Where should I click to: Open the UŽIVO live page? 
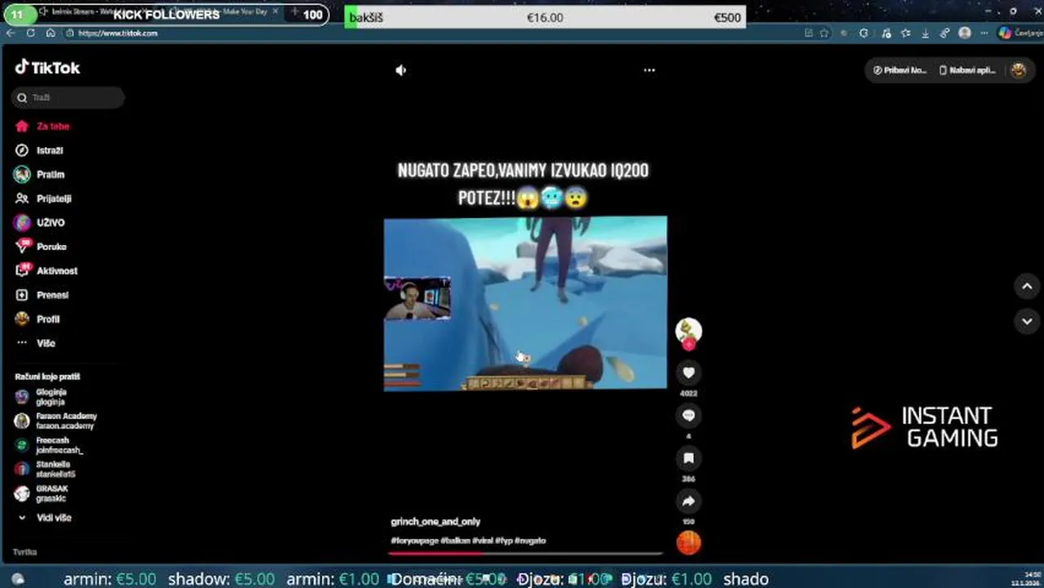(x=40, y=222)
